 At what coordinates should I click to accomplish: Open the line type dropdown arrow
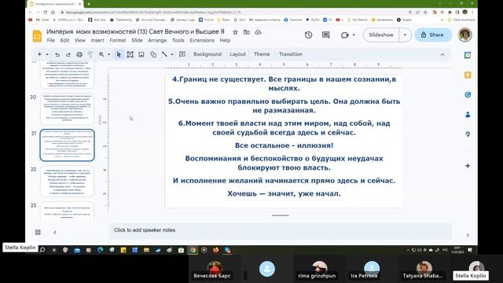pyautogui.click(x=172, y=54)
